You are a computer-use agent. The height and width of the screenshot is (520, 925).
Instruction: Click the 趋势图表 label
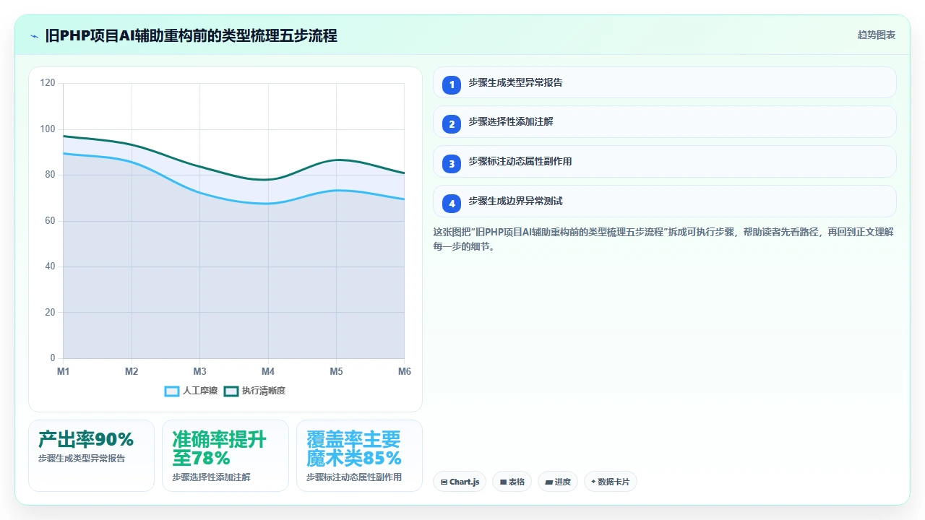pos(877,35)
